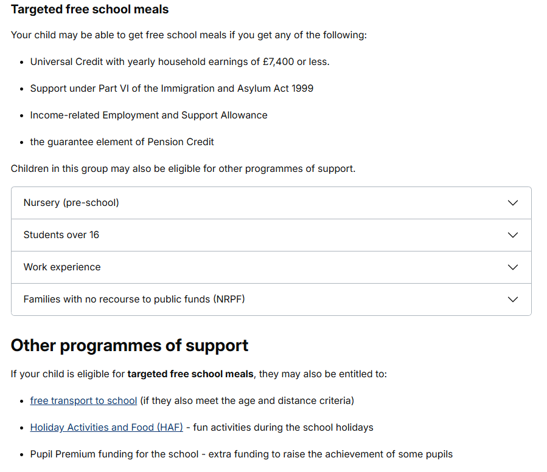This screenshot has width=547, height=472.
Task: Click the Income-related Employment and Support Allowance bullet
Action: click(x=148, y=115)
